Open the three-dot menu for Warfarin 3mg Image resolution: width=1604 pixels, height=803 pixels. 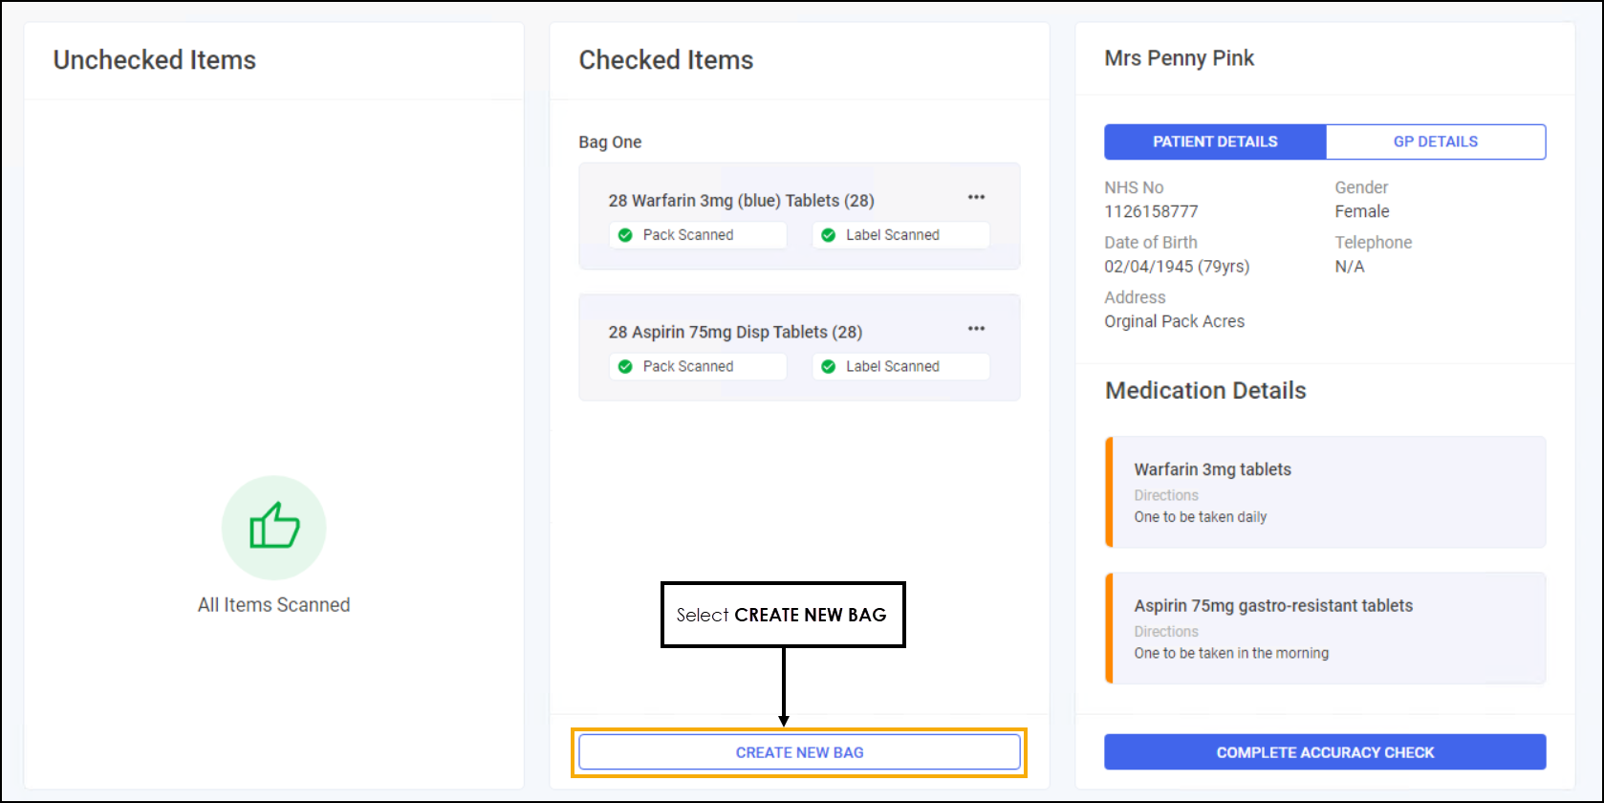pyautogui.click(x=976, y=197)
